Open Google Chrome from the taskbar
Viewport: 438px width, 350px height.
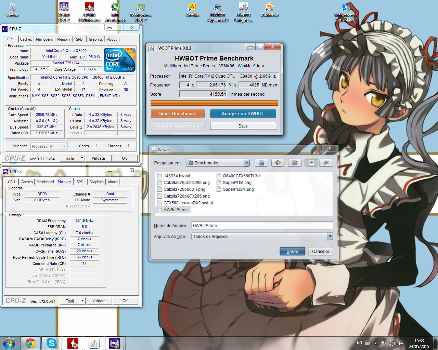tap(30, 343)
